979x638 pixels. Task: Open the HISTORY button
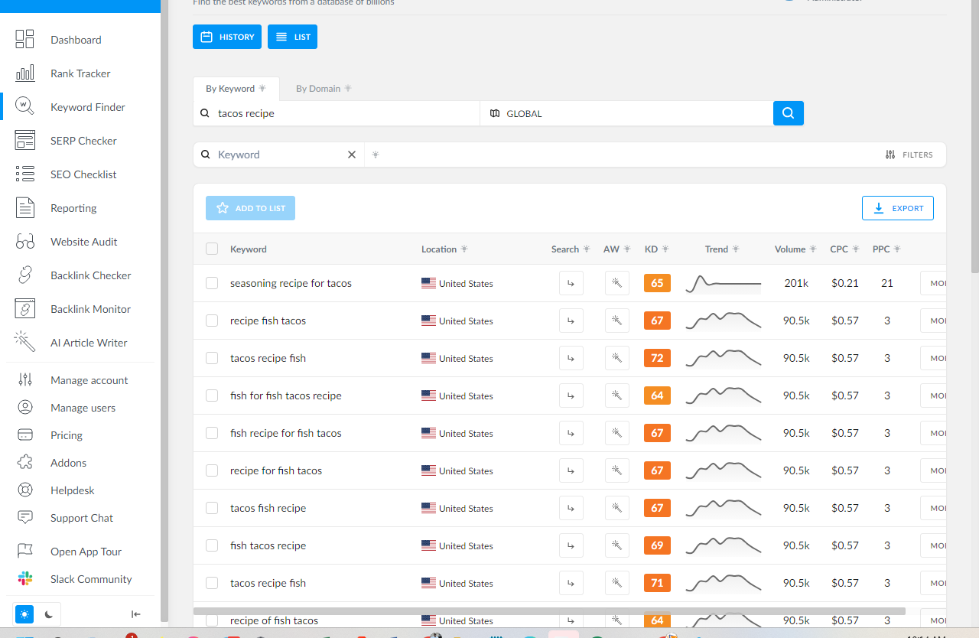[x=227, y=37]
